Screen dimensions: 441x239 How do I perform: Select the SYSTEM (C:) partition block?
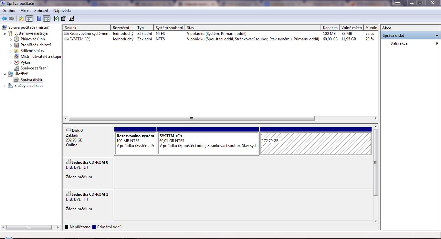(x=208, y=143)
